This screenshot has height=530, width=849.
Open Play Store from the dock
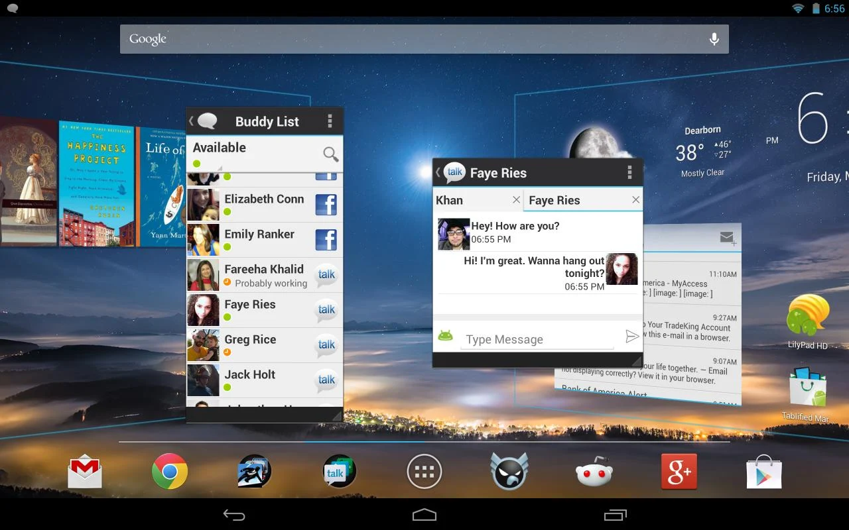(x=764, y=472)
